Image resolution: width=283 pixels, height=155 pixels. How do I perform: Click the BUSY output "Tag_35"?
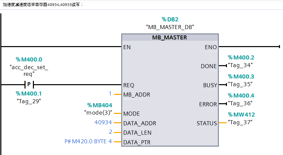tap(240, 84)
